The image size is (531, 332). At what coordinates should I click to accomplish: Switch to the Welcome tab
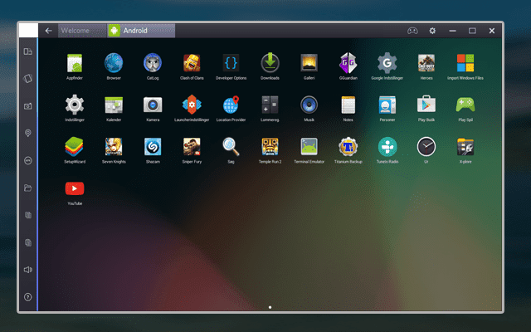[82, 31]
